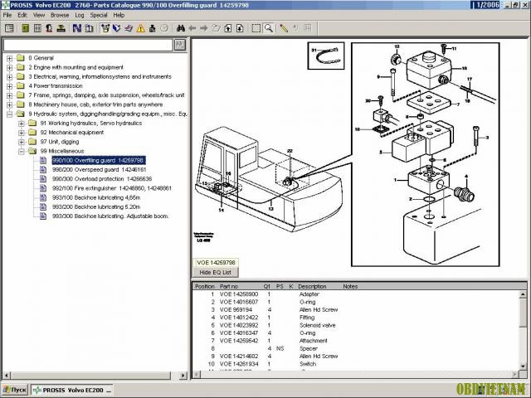Open the Edit menu
The width and height of the screenshot is (531, 398).
[x=22, y=15]
